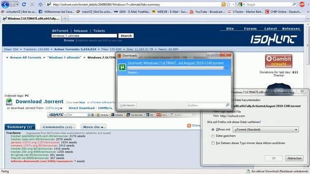This screenshot has height=174, width=310.
Task: Click 'Liste leeren' button in Downloads
Action: pos(127,105)
